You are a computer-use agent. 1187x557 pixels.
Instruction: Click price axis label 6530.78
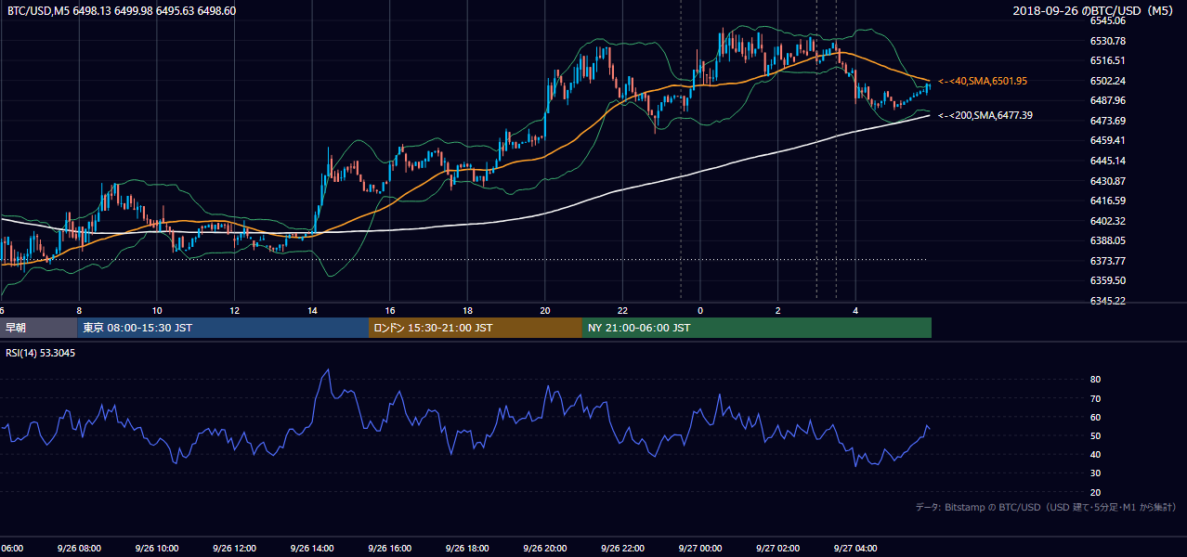point(1108,41)
